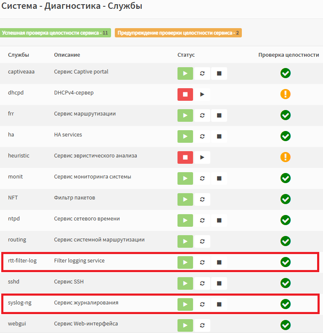Viewport: 323px width, 333px height.
Task: Select the dhcpd service name
Action: tap(16, 93)
